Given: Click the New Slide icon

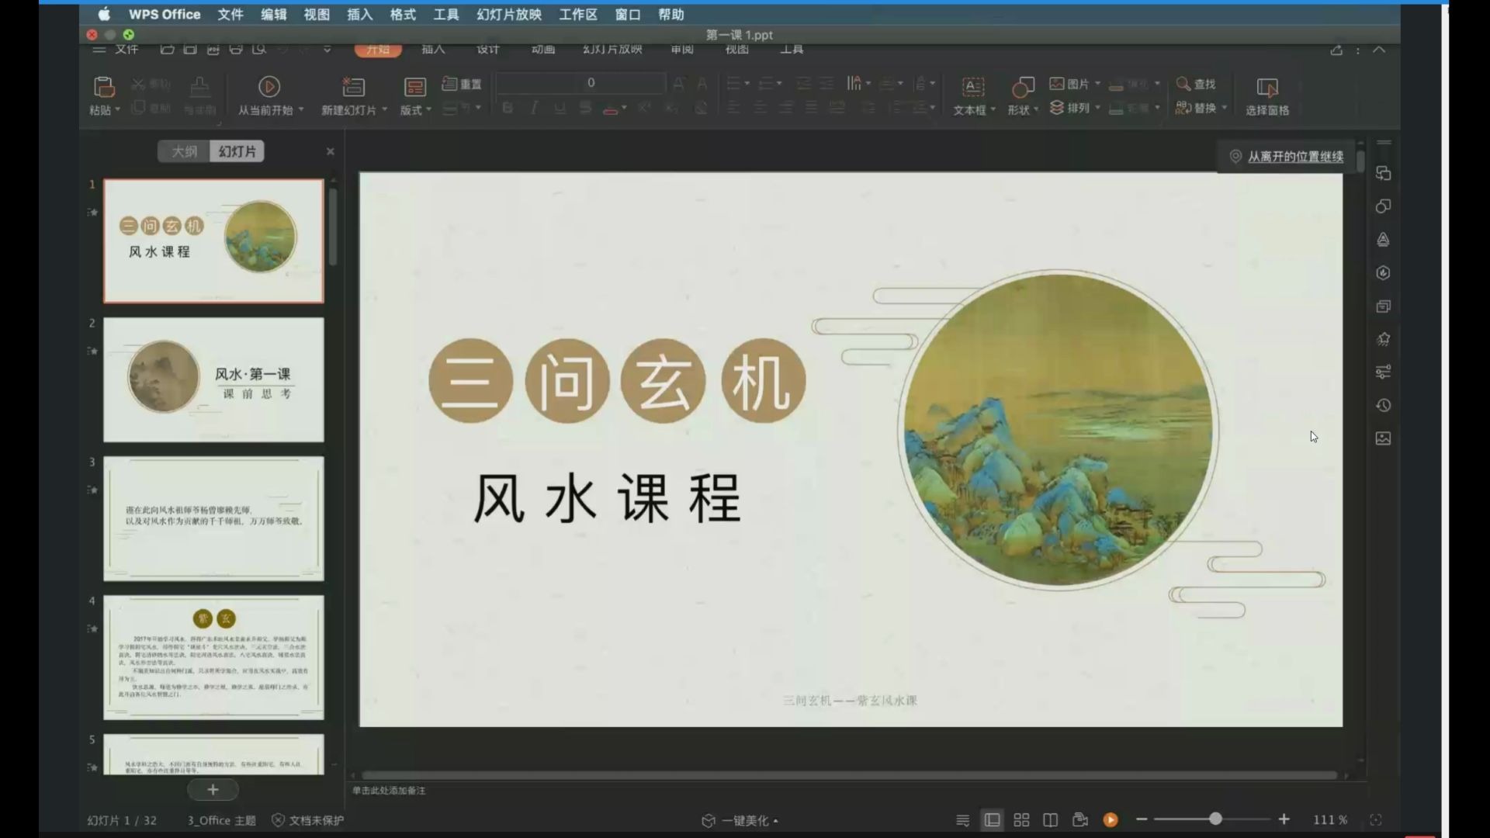Looking at the screenshot, I should coord(353,87).
